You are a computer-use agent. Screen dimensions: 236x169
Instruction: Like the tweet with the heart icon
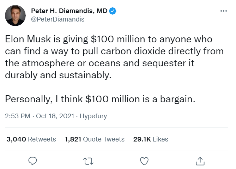(x=144, y=161)
